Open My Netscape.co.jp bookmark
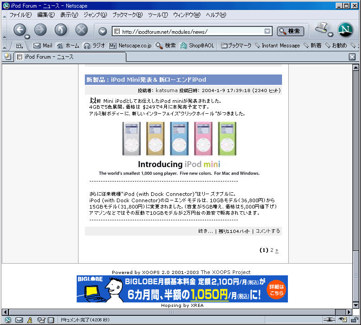Viewport: 361px width, 325px height. 130,46
